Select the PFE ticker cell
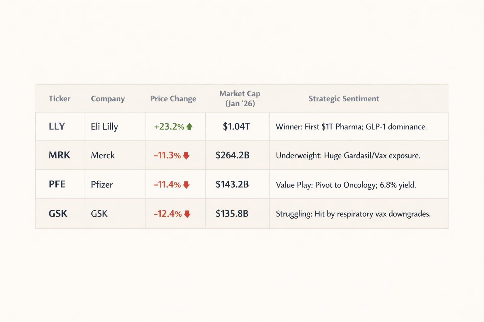This screenshot has width=484, height=322. pyautogui.click(x=57, y=184)
